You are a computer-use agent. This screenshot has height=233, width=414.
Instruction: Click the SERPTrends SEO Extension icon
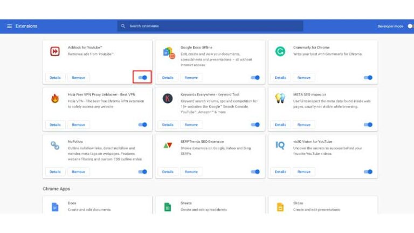(168, 145)
